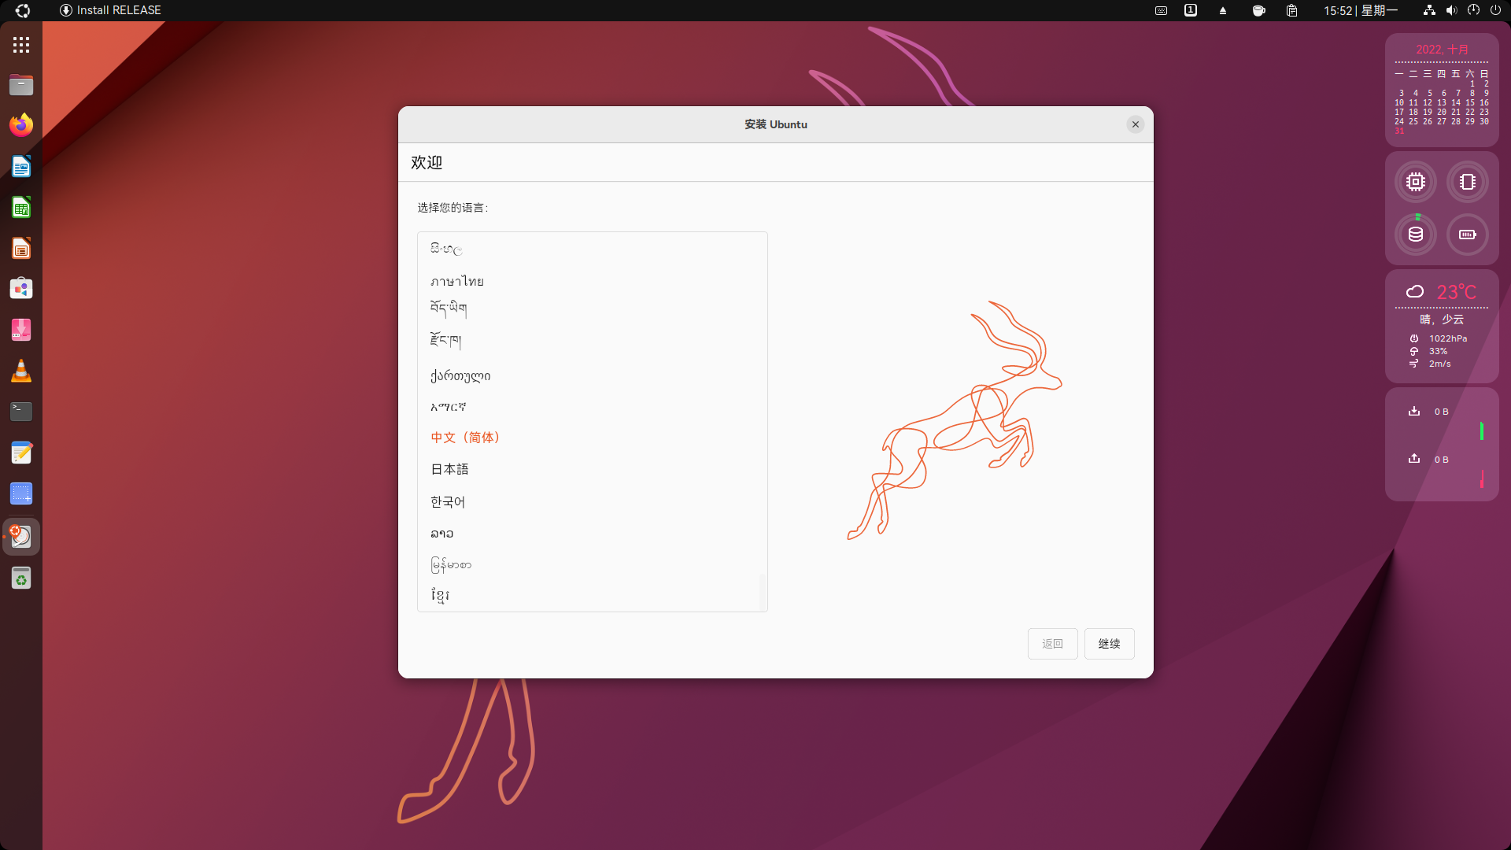Select the Burmese မြန်မာစာ language entry
This screenshot has width=1511, height=850.
(x=592, y=564)
